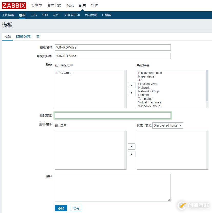Click left arrow to add selected group
The width and height of the screenshot is (212, 213).
(x=131, y=85)
